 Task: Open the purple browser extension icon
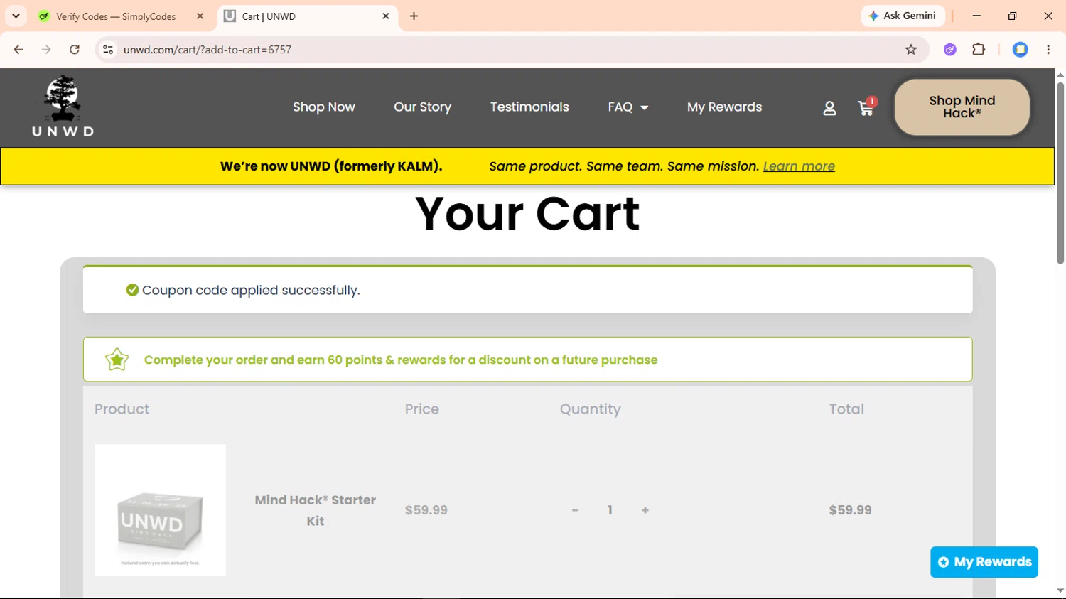tap(950, 50)
